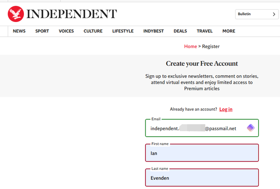280x189 pixels.
Task: Open the VOICES menu item
Action: click(66, 31)
